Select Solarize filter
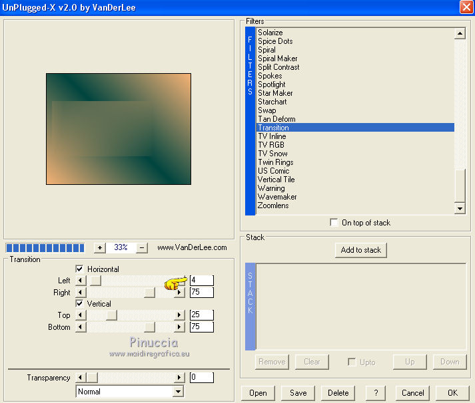Image resolution: width=475 pixels, height=403 pixels. tap(270, 33)
